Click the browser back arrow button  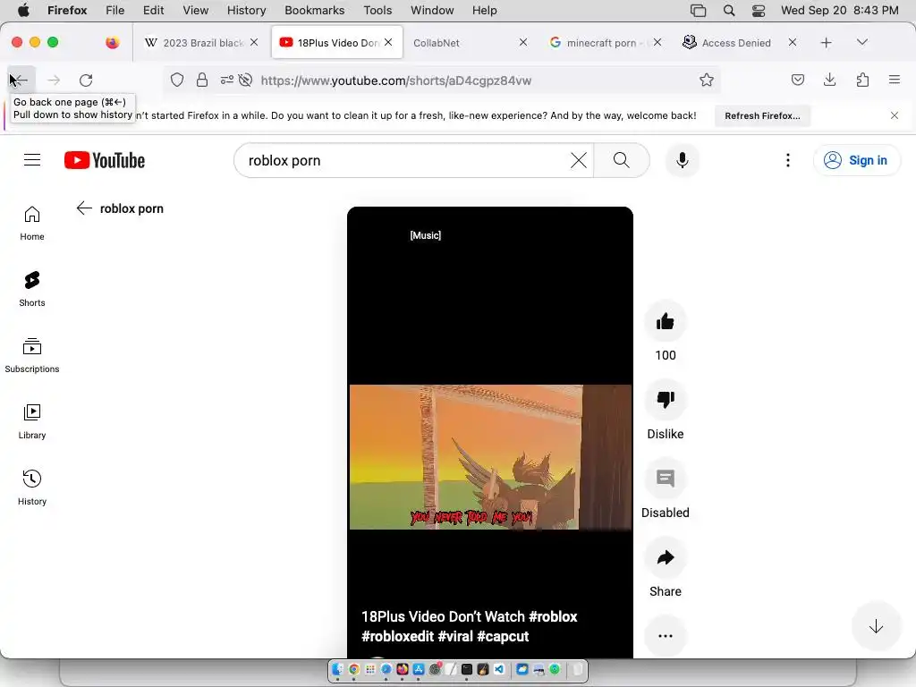pos(21,80)
